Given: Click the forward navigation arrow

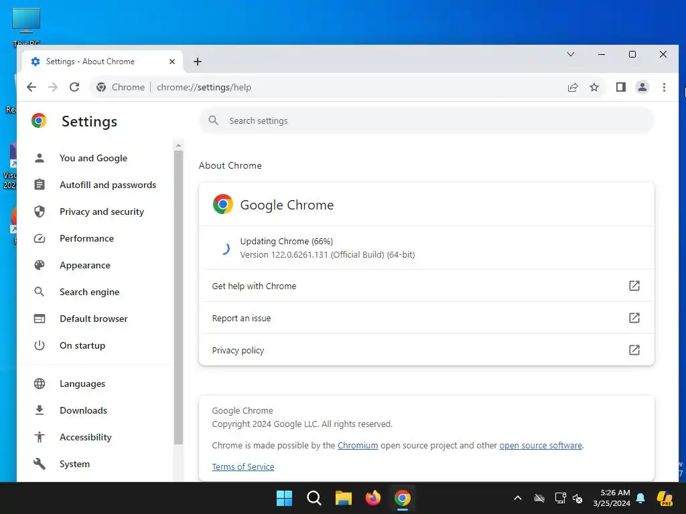Looking at the screenshot, I should point(53,87).
